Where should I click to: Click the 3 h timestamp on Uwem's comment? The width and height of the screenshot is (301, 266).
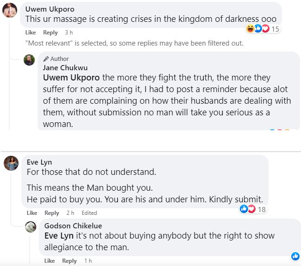69,33
